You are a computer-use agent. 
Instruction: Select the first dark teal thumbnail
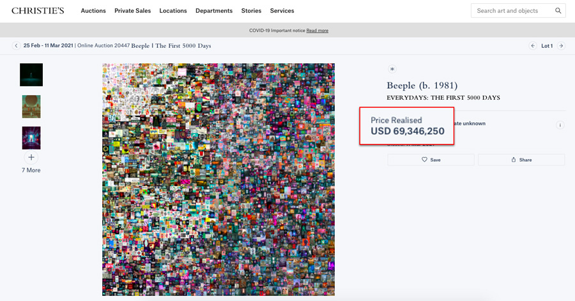click(x=31, y=75)
